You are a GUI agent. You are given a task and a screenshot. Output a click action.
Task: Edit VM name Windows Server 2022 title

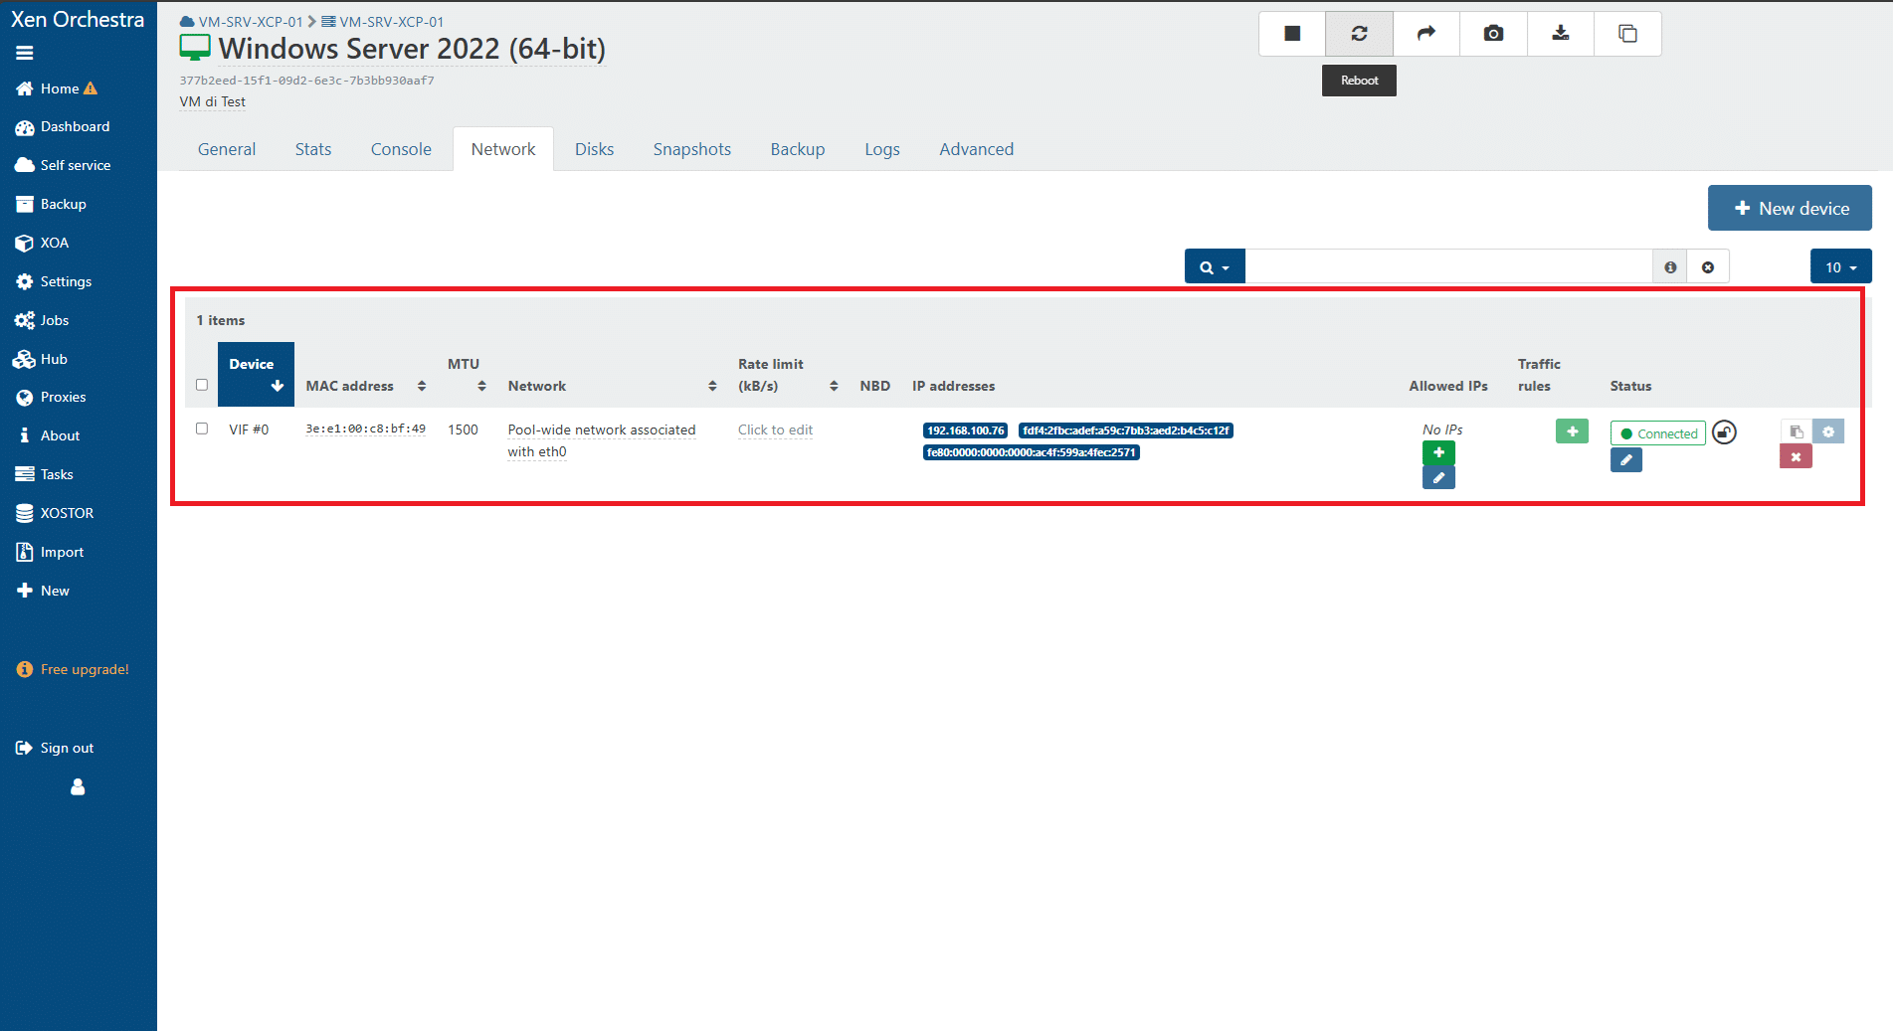pos(412,49)
